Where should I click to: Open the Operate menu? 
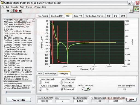pyautogui.click(x=14, y=7)
